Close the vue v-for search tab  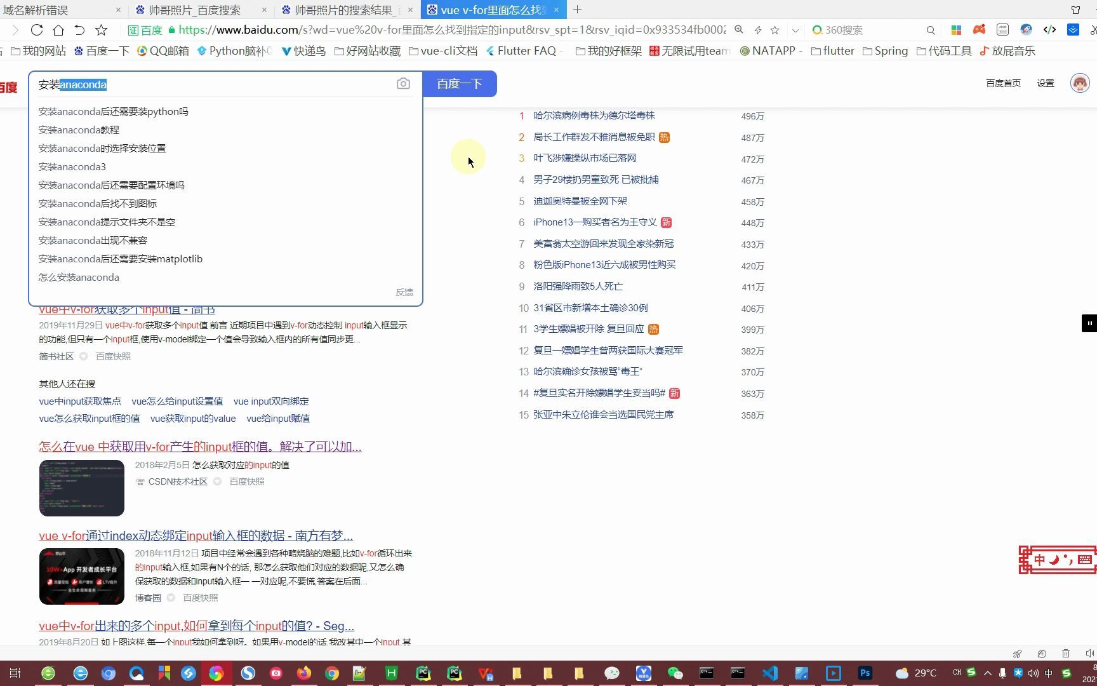(556, 10)
